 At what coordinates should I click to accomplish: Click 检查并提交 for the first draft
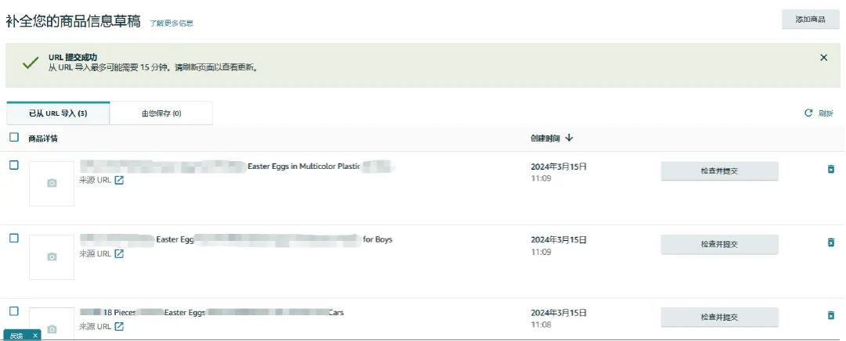(719, 171)
